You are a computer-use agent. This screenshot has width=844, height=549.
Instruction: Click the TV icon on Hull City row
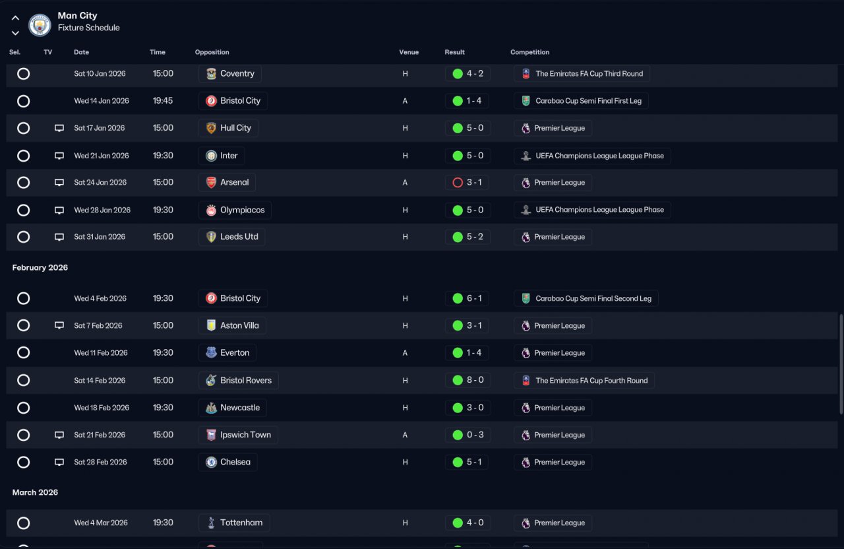[x=59, y=128]
